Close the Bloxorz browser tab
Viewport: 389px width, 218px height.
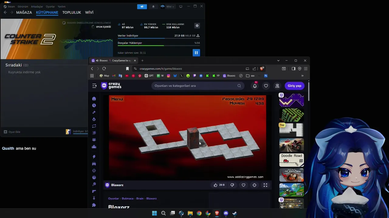click(135, 61)
